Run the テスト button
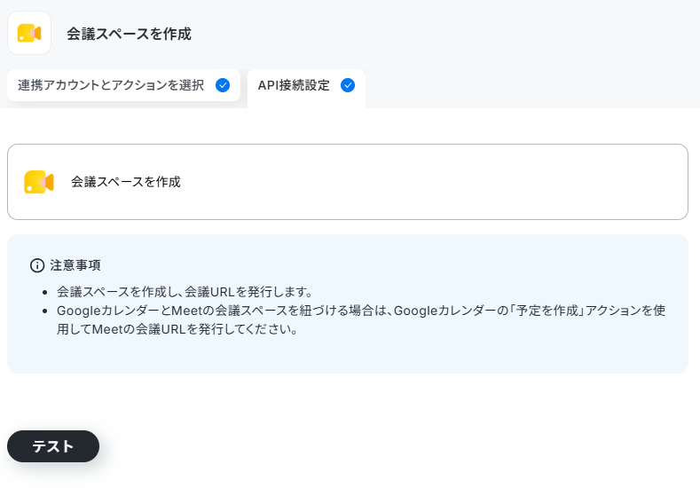This screenshot has width=700, height=488. click(53, 446)
